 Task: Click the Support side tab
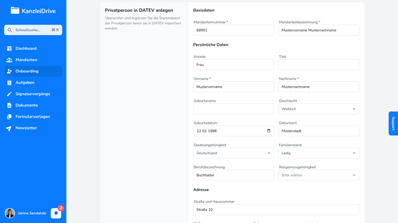[393, 123]
